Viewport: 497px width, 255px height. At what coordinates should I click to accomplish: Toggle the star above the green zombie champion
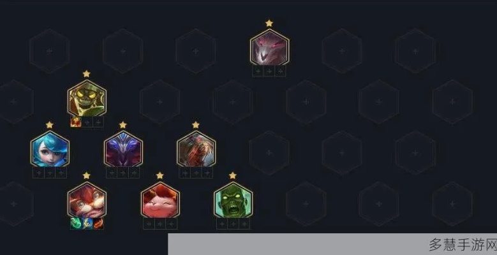point(233,175)
